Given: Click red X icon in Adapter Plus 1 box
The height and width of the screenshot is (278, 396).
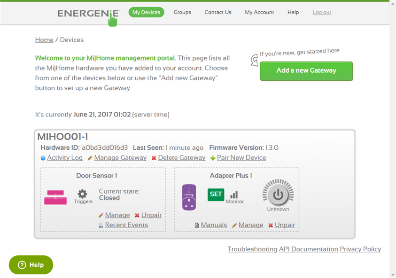Looking at the screenshot, I should point(271,225).
